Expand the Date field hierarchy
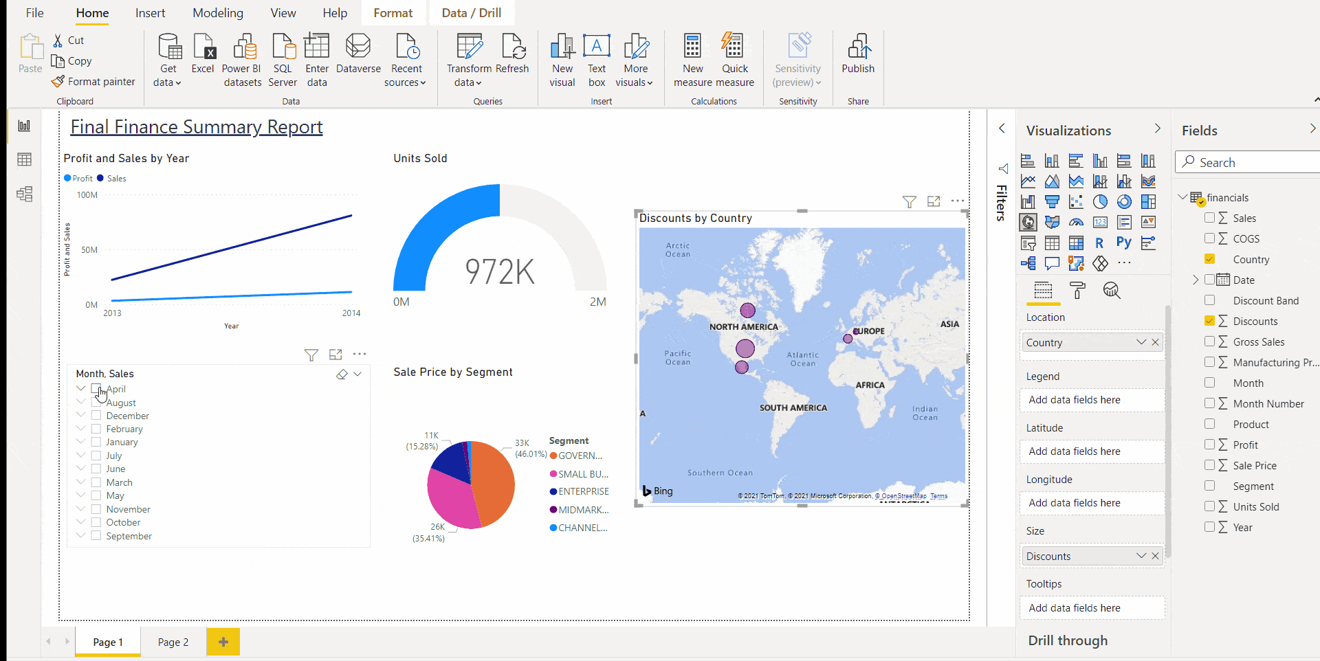This screenshot has width=1320, height=661. [x=1196, y=280]
